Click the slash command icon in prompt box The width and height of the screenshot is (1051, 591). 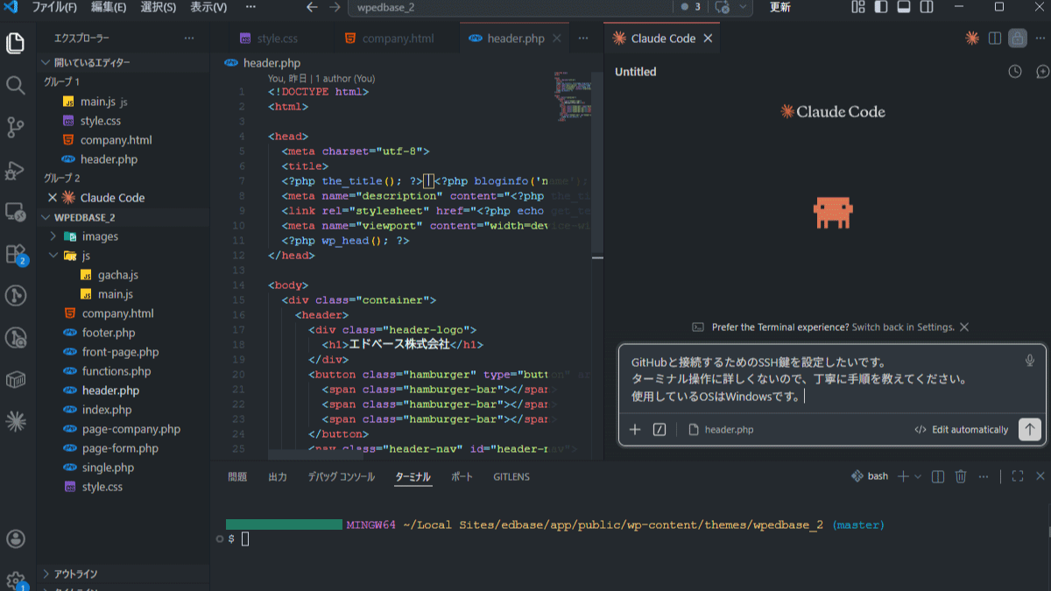pyautogui.click(x=660, y=429)
